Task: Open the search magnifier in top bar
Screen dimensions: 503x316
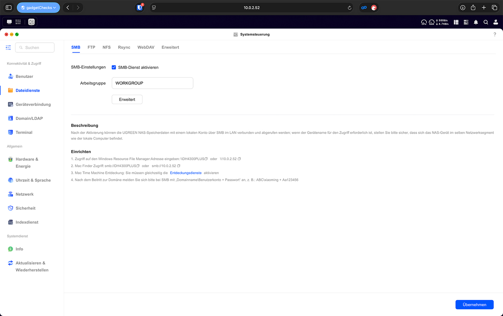Action: [x=486, y=22]
